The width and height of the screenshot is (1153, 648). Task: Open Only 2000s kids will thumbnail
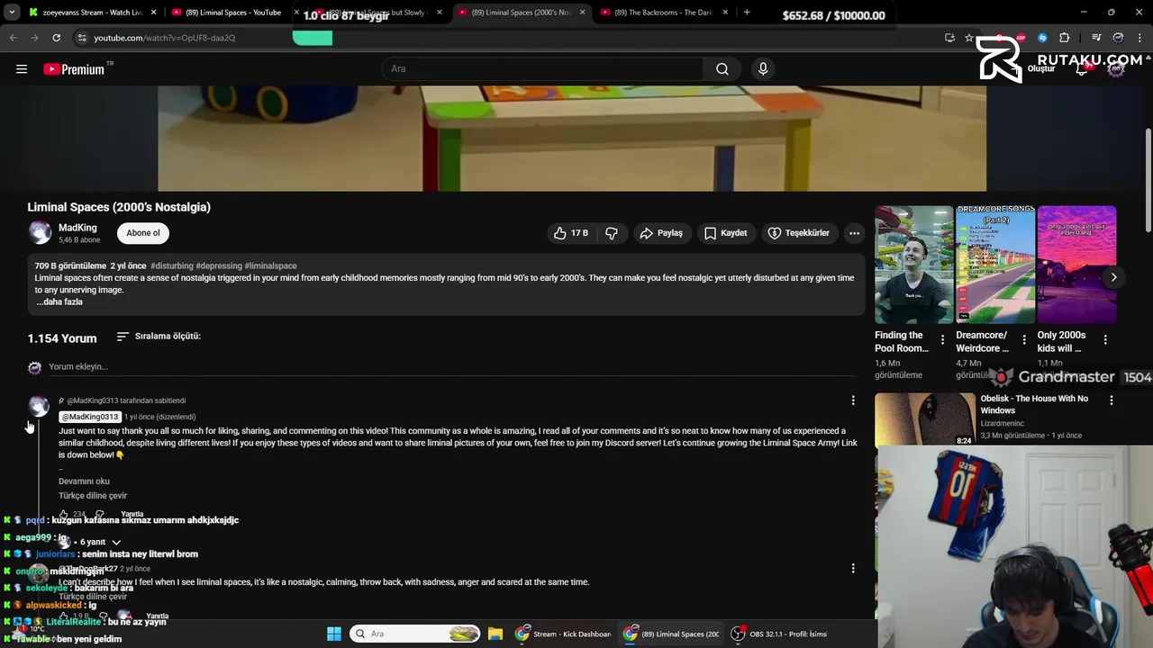click(1076, 265)
